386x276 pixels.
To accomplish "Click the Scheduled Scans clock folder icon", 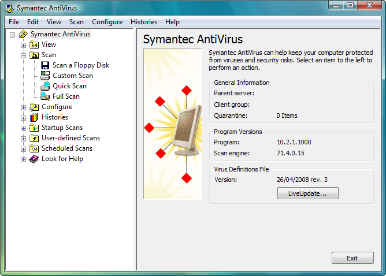I will (x=34, y=148).
